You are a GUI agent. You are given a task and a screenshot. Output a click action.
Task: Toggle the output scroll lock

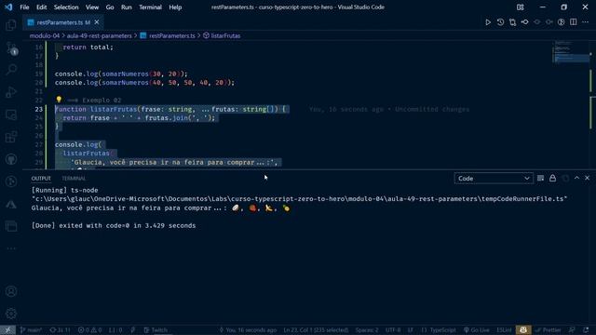coord(552,178)
